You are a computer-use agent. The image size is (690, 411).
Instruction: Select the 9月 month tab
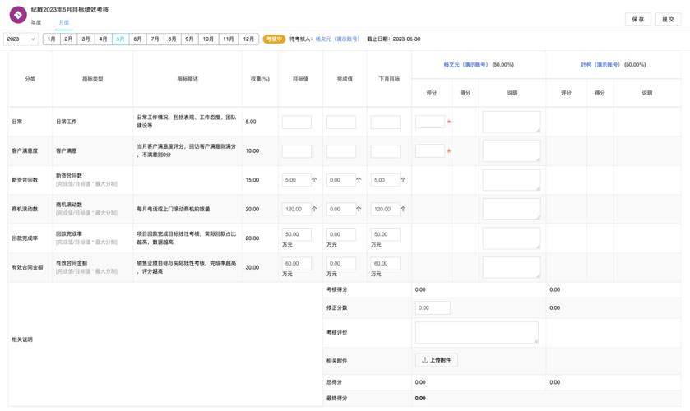point(190,39)
